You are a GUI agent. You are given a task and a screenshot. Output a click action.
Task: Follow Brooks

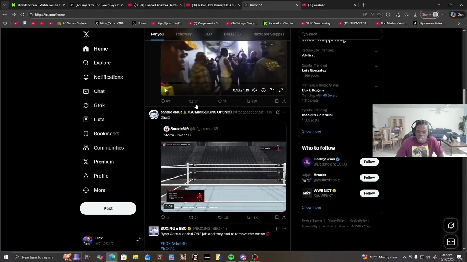click(x=369, y=178)
